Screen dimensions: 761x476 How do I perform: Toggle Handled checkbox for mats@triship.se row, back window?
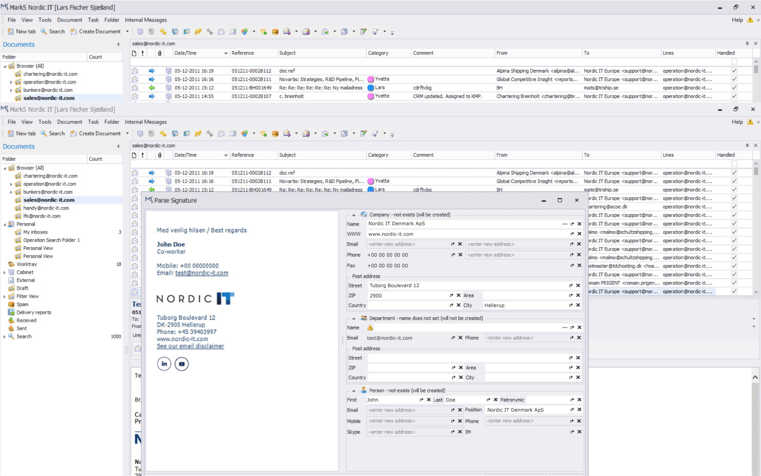click(734, 88)
